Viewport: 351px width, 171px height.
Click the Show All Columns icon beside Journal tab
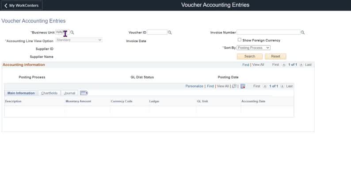84,93
